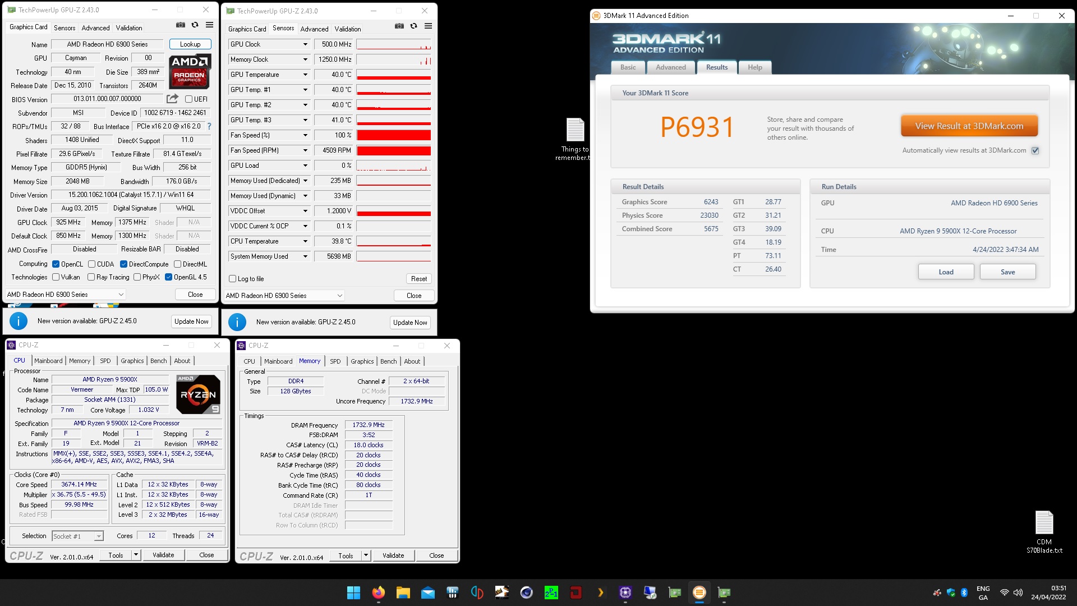Image resolution: width=1077 pixels, height=606 pixels.
Task: Open the hamburger menu in left GPU-Z window
Action: [x=209, y=25]
